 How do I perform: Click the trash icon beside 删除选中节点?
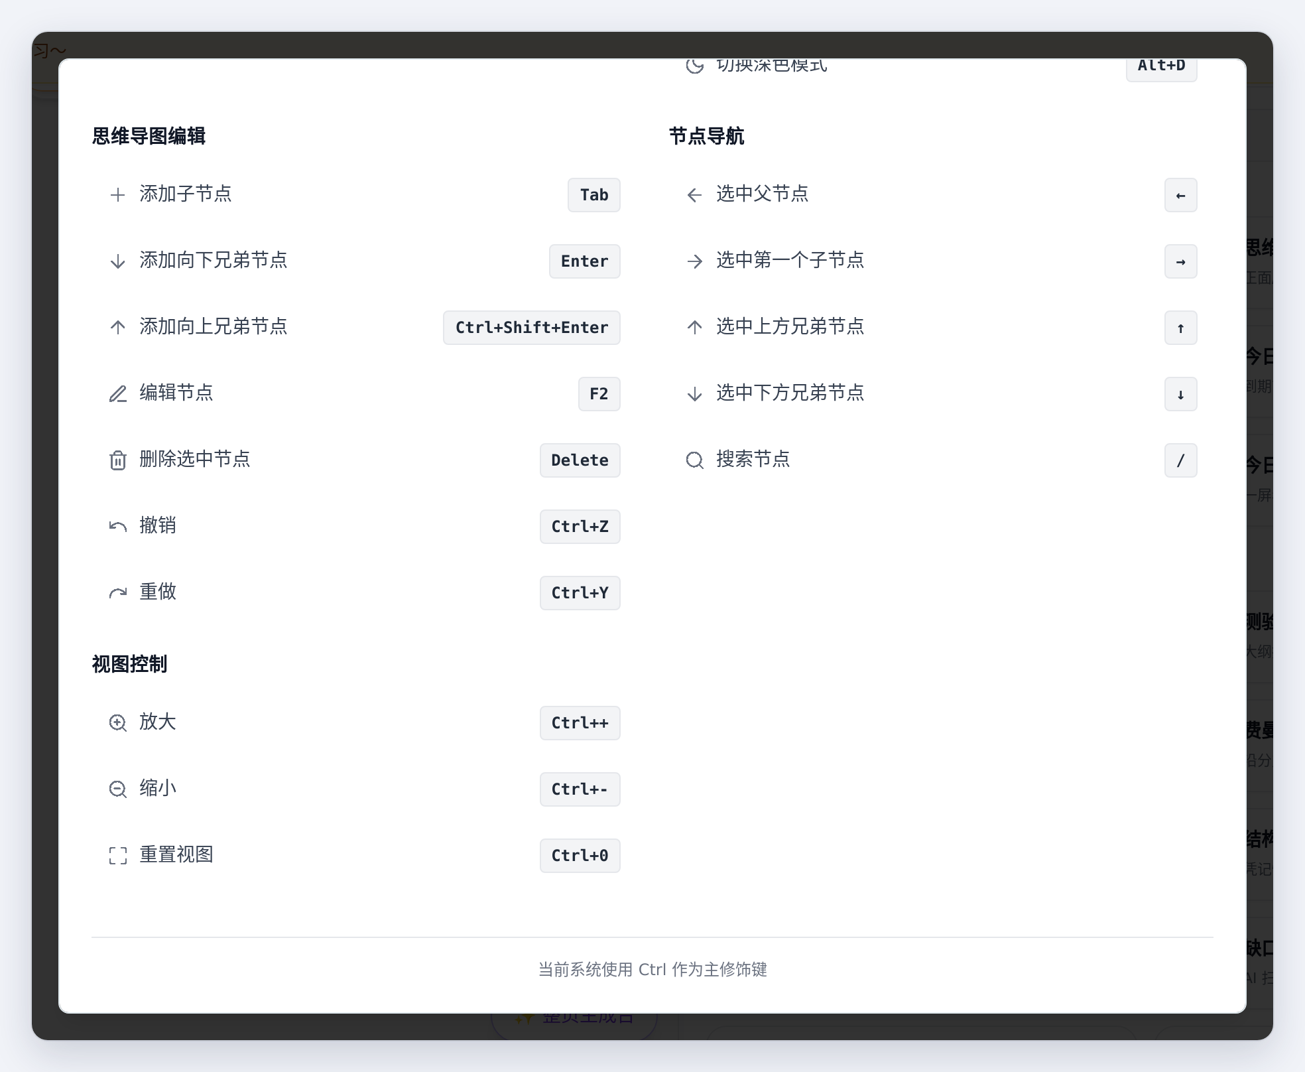click(118, 460)
